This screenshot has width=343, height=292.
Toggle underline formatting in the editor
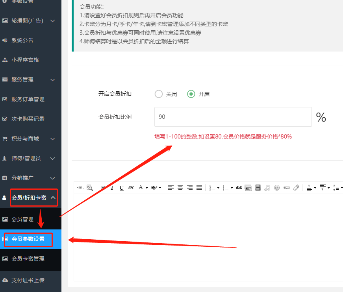(122, 188)
